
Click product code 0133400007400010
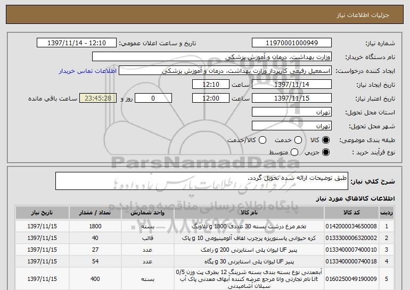(x=351, y=250)
